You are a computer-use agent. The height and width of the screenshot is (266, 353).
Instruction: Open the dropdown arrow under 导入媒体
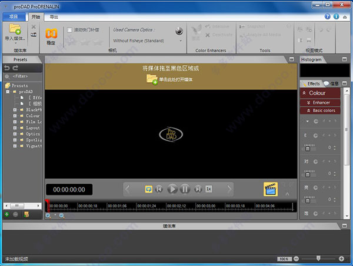pyautogui.click(x=15, y=43)
